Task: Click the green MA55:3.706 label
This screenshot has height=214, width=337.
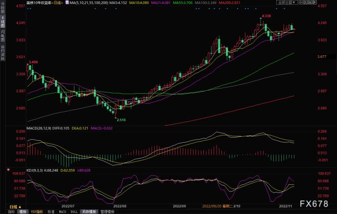Action: pos(183,3)
